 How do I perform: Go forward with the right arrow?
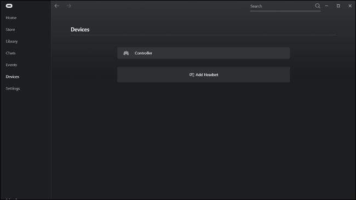click(69, 6)
